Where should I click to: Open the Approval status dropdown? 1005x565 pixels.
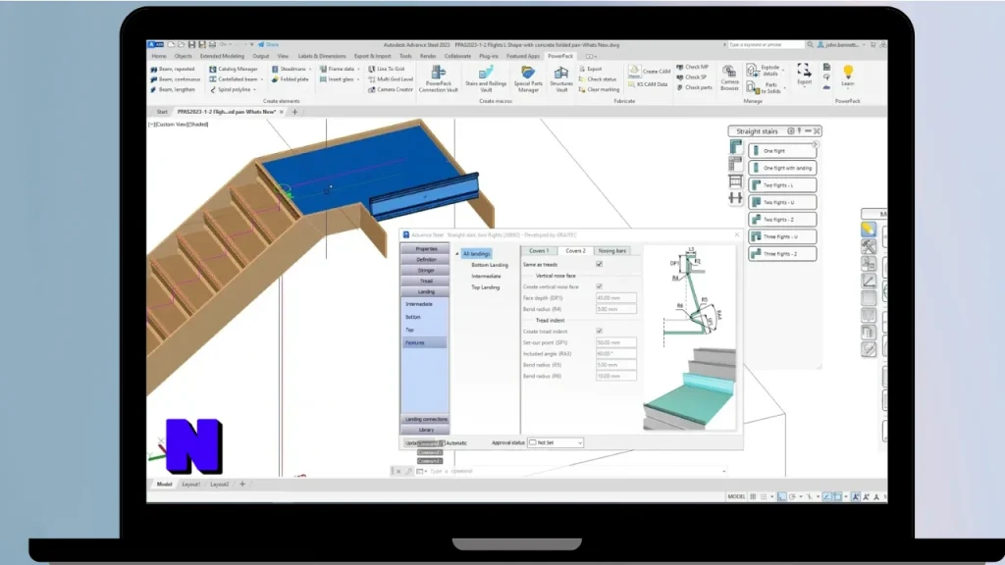pos(555,442)
